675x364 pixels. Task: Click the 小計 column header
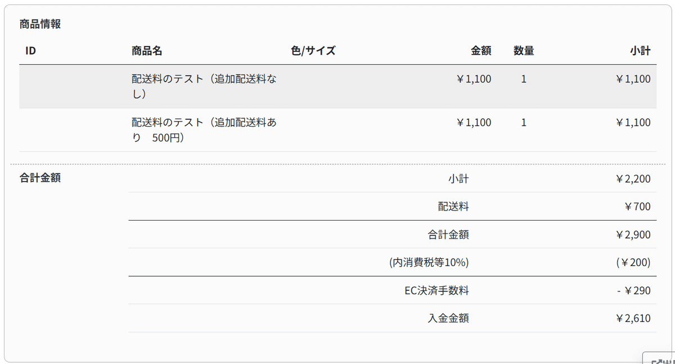coord(640,51)
